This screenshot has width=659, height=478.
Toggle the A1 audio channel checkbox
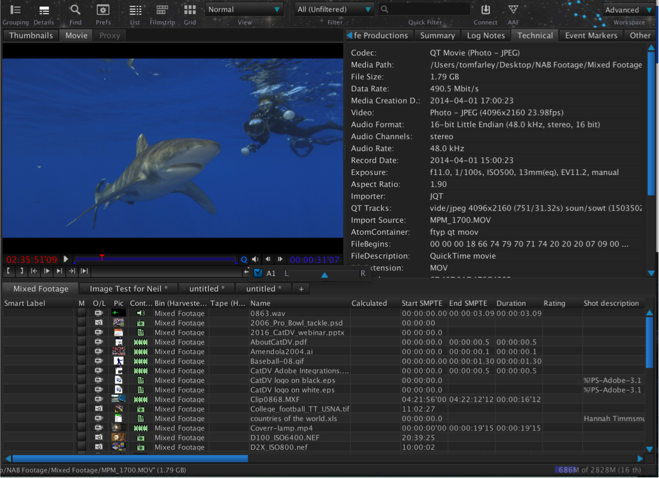[x=258, y=273]
